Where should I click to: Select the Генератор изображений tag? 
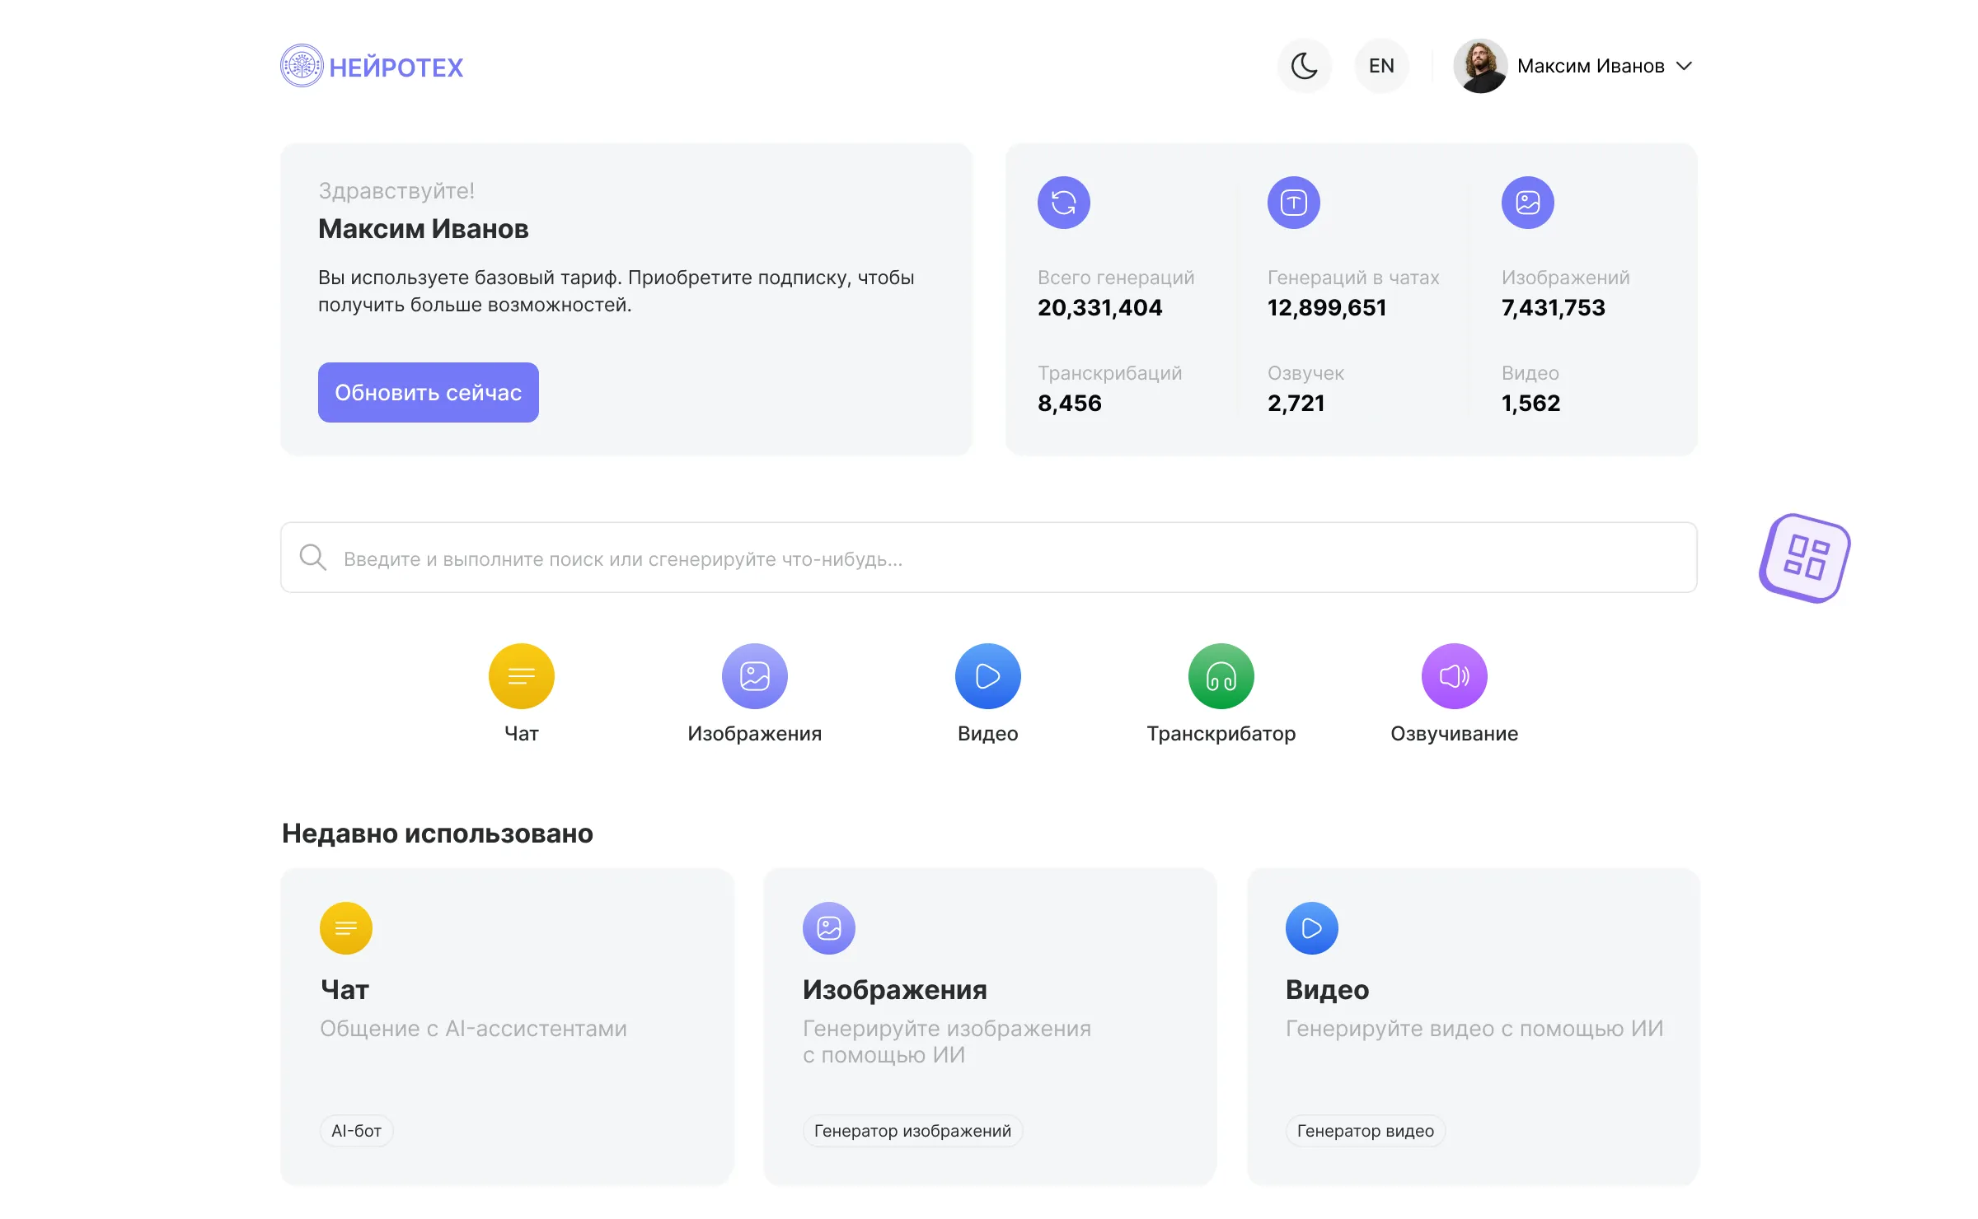pos(912,1130)
